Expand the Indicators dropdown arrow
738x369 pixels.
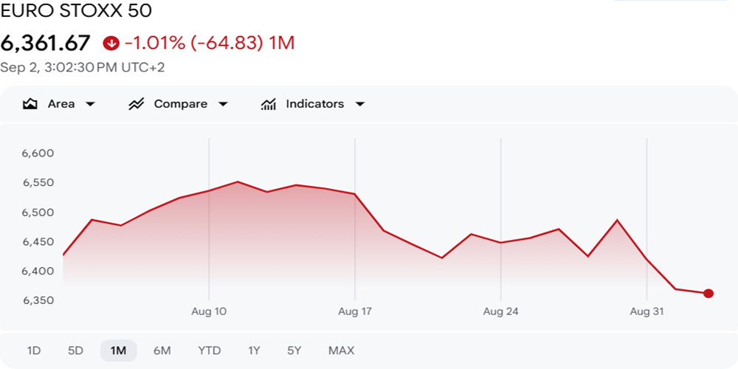tap(359, 104)
